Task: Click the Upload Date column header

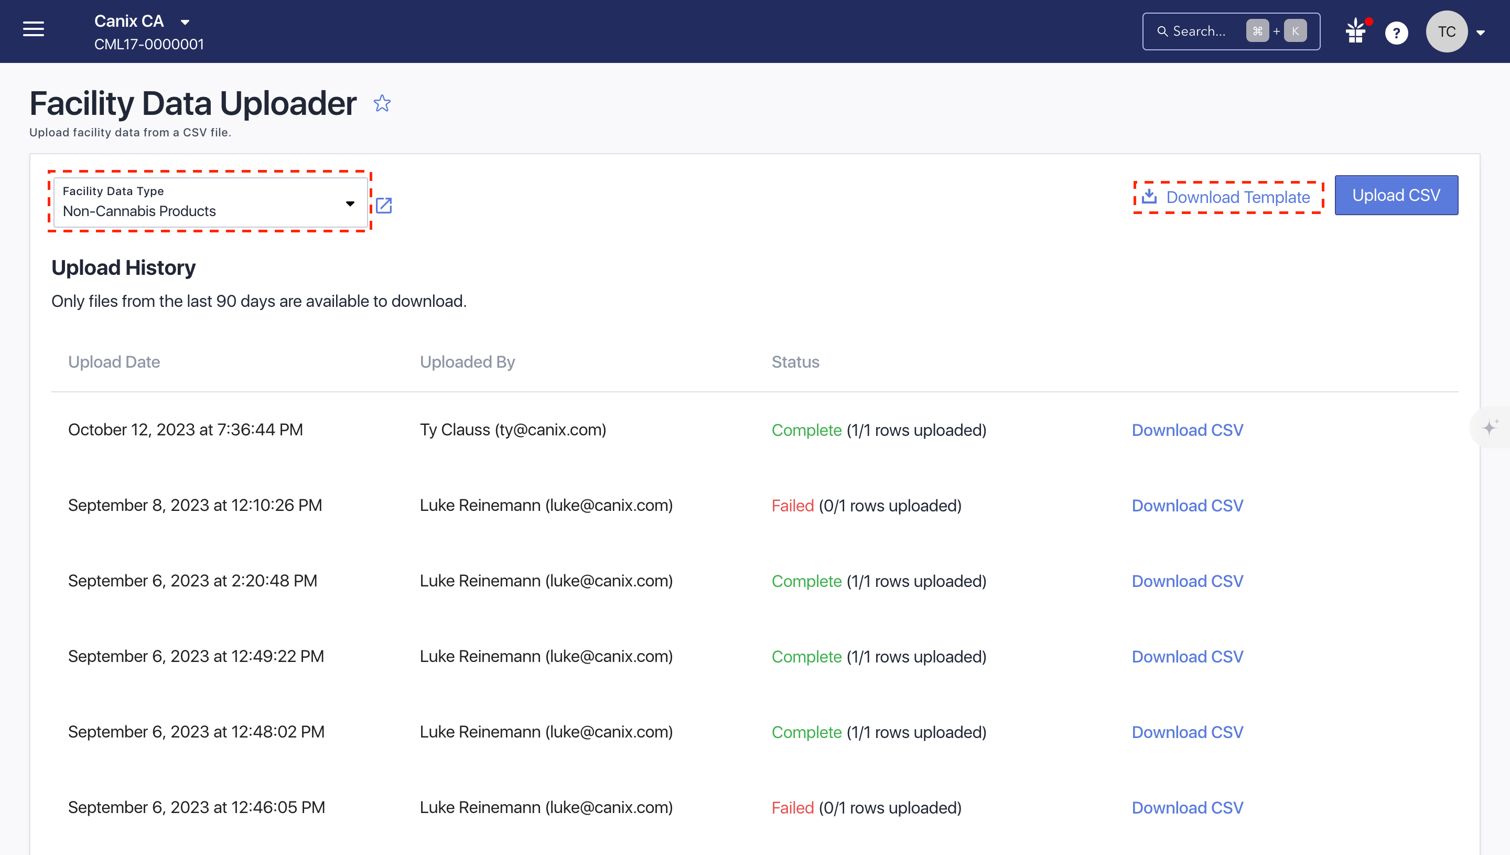Action: 114,362
